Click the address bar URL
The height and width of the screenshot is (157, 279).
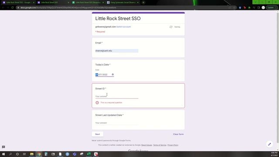[x=68, y=8]
